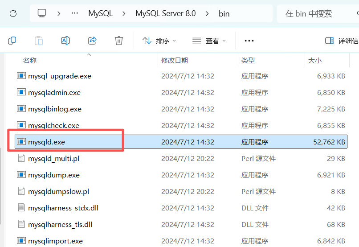Screen dimensions: 359x247
Task: Click Perl 源文件 type of mysqldumpslow.pl
Action: [258, 192]
